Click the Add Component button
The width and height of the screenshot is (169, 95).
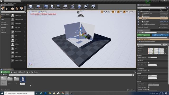click(144, 35)
